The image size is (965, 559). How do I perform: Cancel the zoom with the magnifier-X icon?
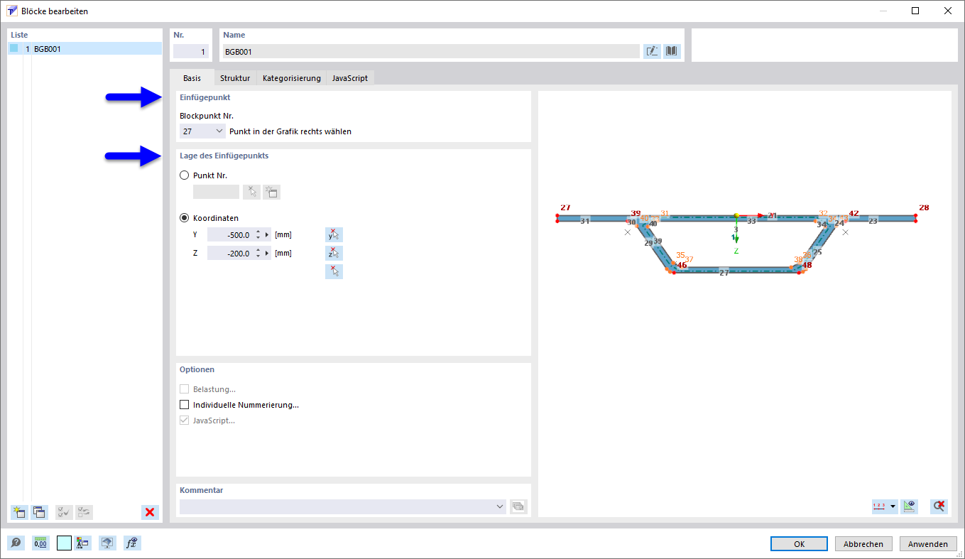[x=937, y=506]
